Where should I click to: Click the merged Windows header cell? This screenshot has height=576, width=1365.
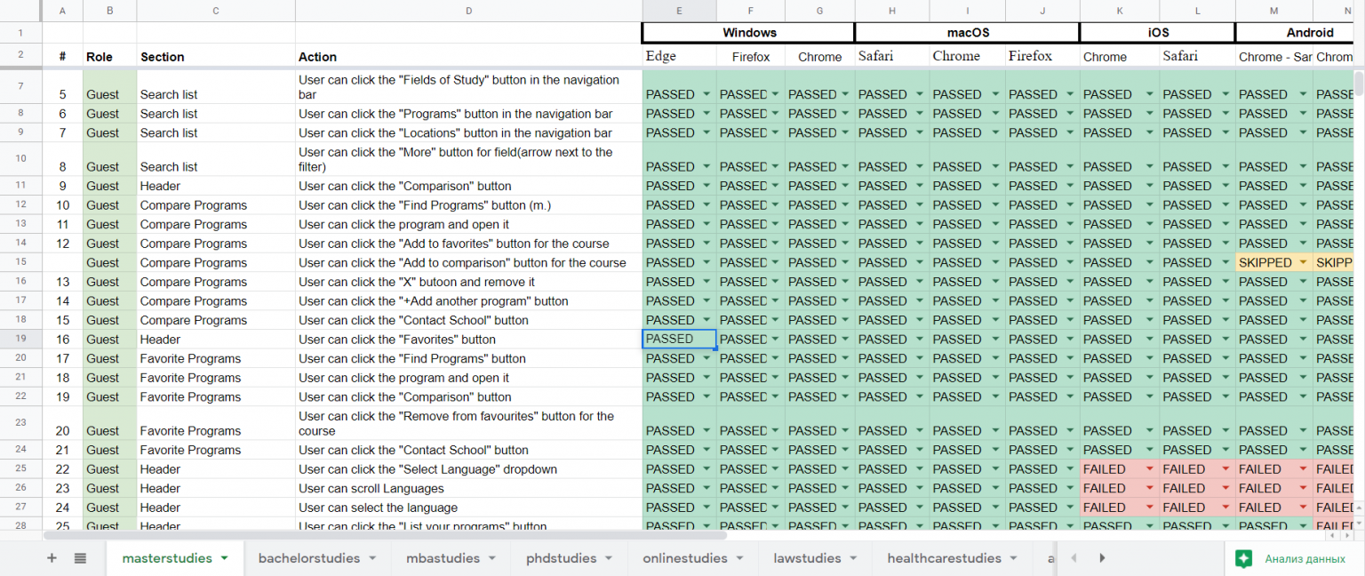749,33
